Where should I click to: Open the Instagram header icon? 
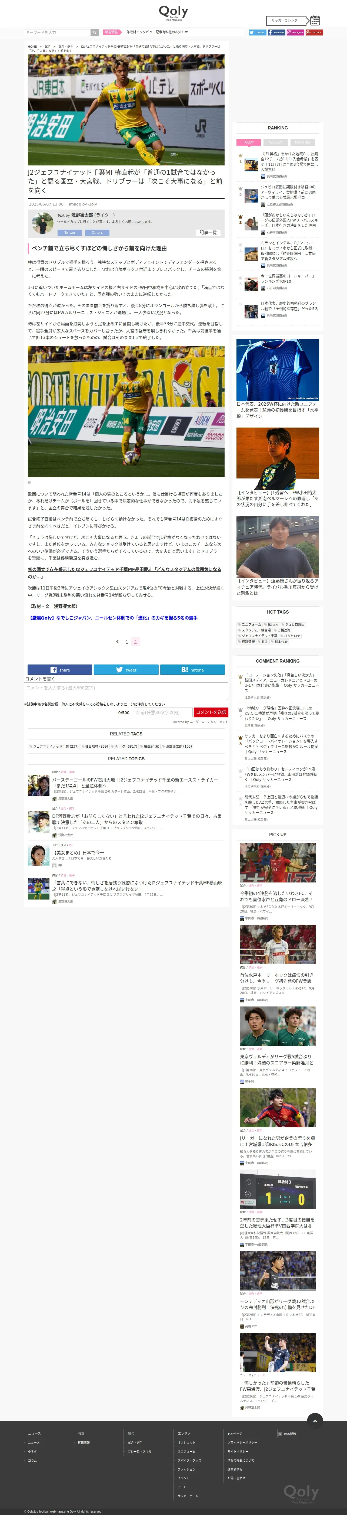(x=295, y=32)
